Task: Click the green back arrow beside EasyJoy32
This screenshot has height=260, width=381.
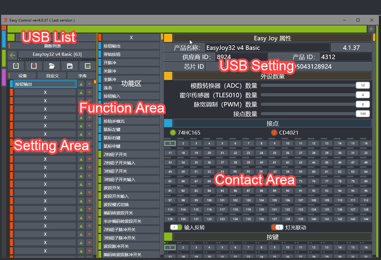Action: (13, 55)
